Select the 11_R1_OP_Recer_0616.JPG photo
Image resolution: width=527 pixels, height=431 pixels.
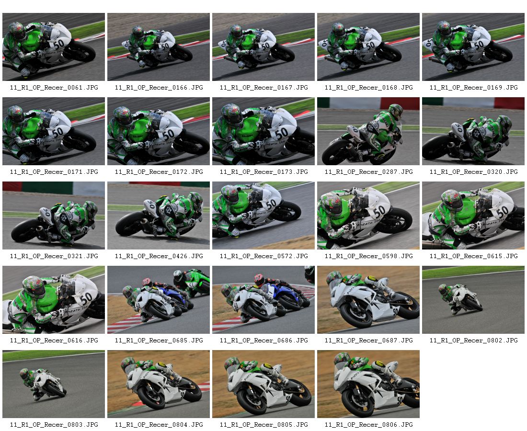54,300
